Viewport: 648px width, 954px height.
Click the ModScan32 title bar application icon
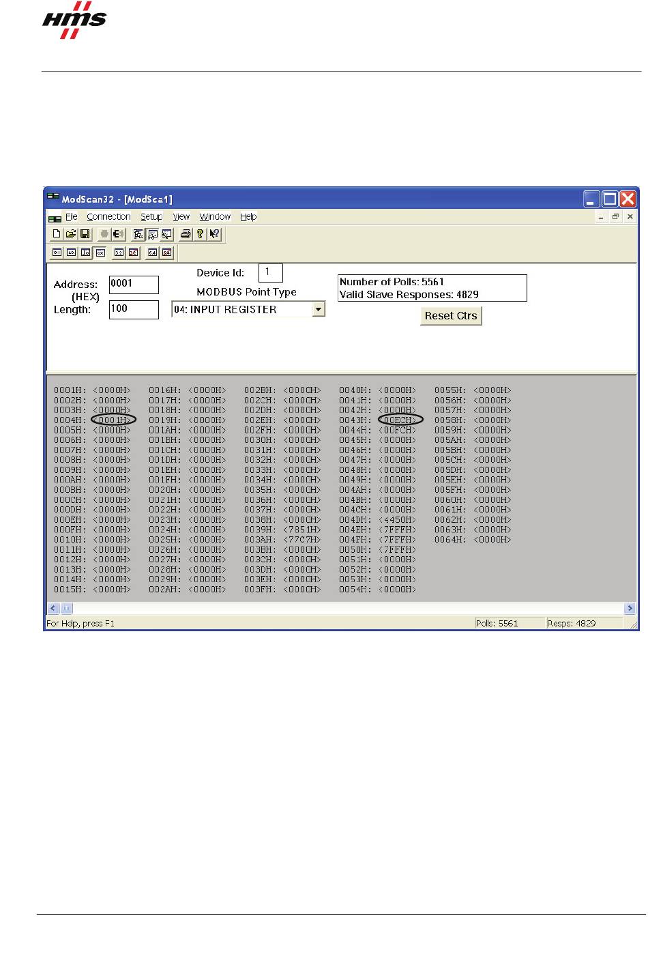53,197
